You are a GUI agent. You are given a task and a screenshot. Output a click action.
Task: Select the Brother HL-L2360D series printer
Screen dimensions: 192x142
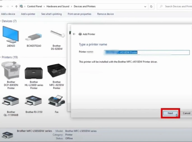(34, 73)
